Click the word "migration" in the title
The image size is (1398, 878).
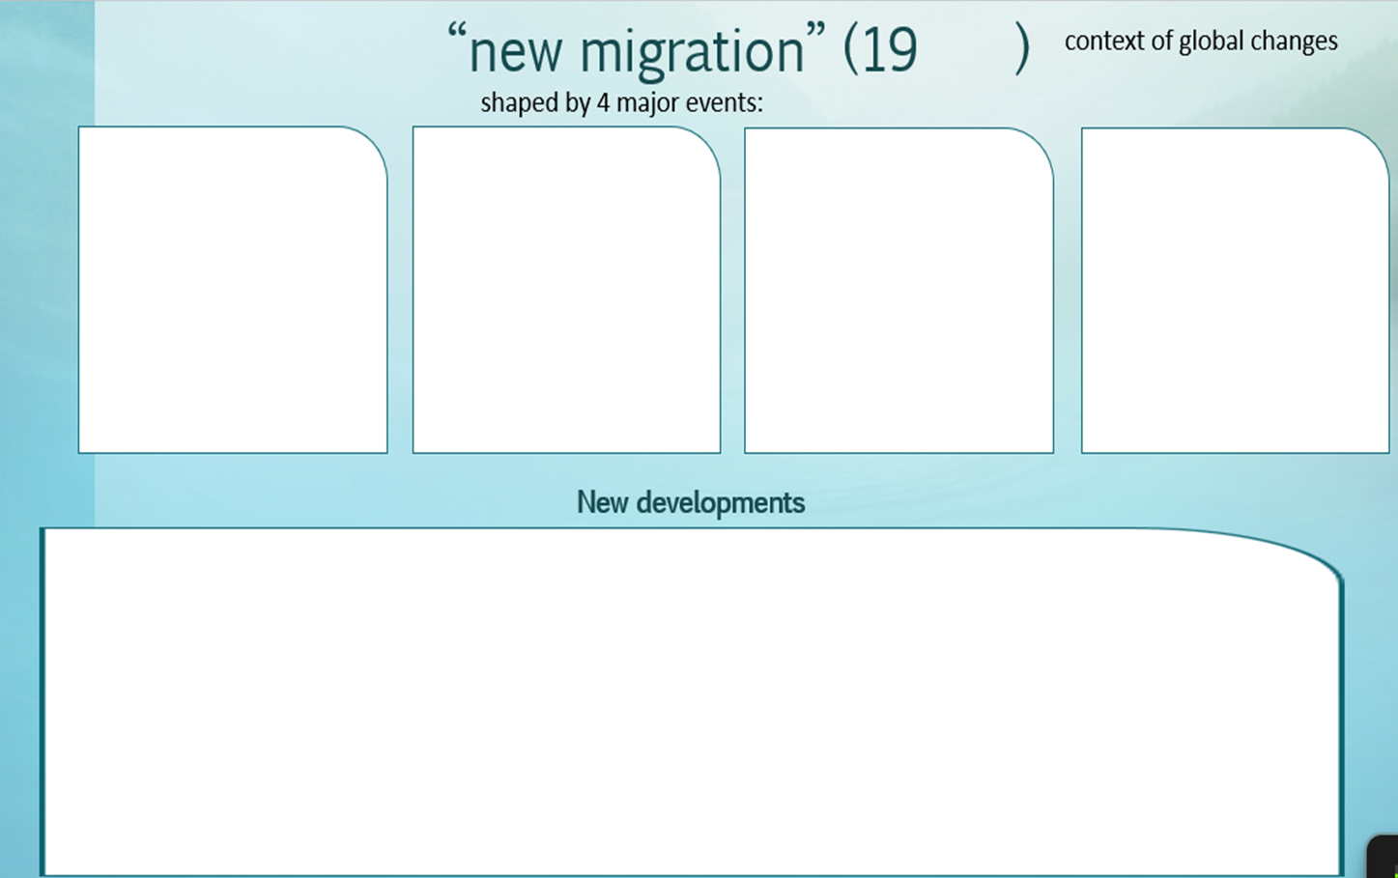(x=692, y=52)
